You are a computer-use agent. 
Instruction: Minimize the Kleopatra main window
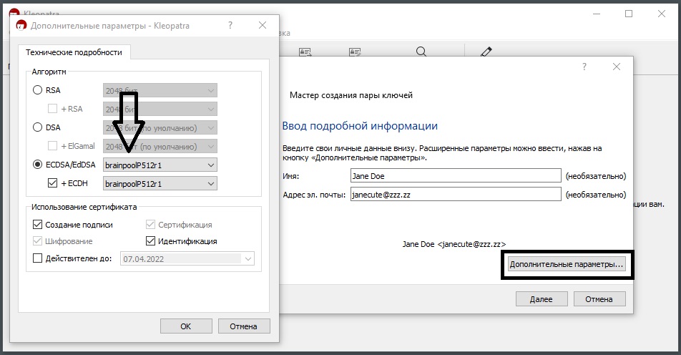point(597,14)
